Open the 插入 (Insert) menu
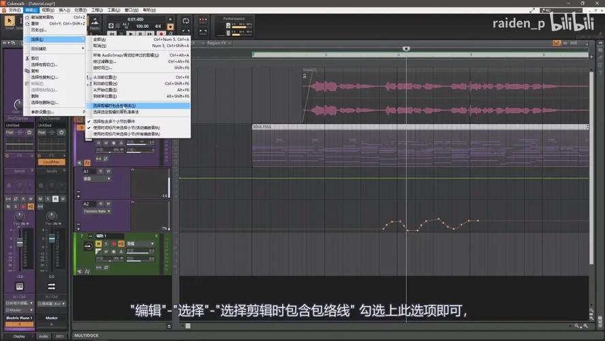605x341 pixels. pyautogui.click(x=64, y=10)
